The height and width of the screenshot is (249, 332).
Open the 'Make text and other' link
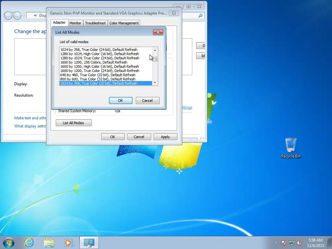[x=30, y=118]
